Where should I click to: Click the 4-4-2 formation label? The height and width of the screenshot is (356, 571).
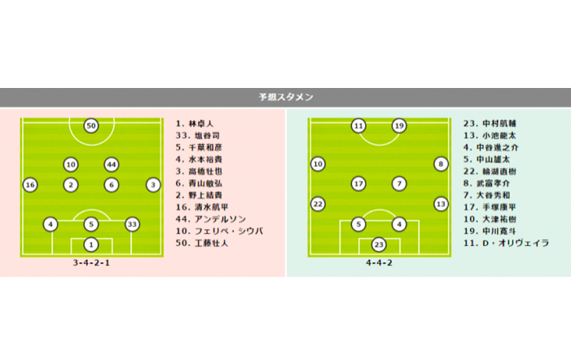coord(379,265)
